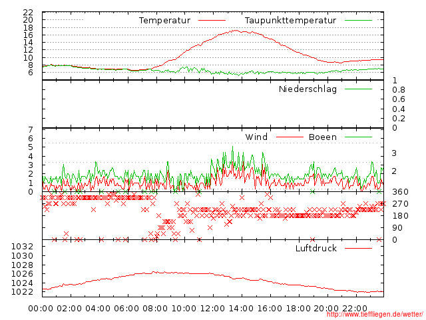Click the 02:00 time axis label
This screenshot has width=426, height=320.
click(x=69, y=309)
